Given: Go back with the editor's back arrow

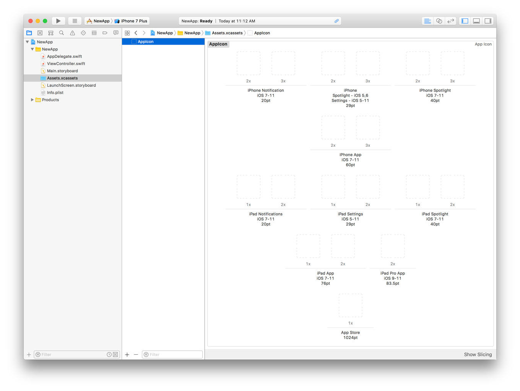Looking at the screenshot, I should (136, 33).
